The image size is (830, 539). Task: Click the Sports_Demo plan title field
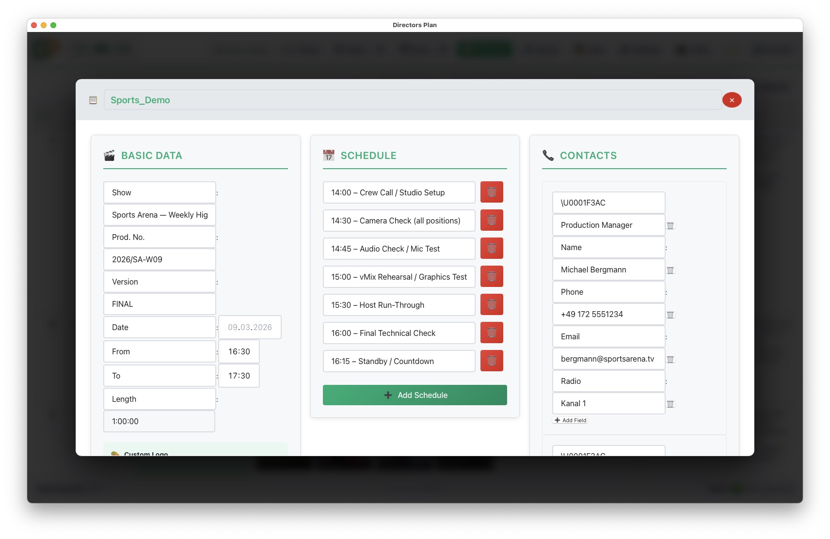pos(412,100)
